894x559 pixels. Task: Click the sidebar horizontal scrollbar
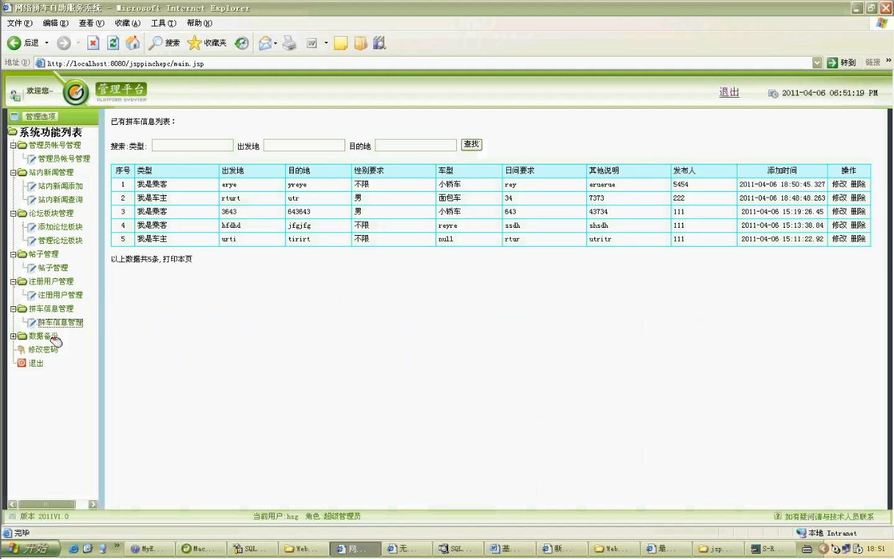(52, 504)
